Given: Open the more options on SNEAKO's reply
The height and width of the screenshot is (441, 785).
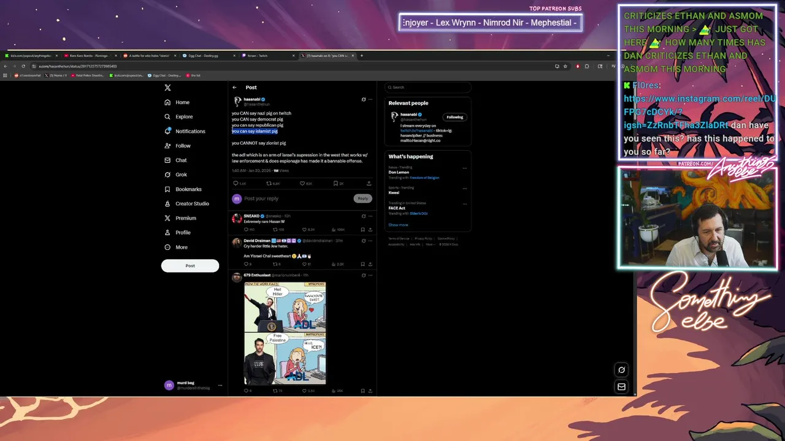Looking at the screenshot, I should 370,216.
